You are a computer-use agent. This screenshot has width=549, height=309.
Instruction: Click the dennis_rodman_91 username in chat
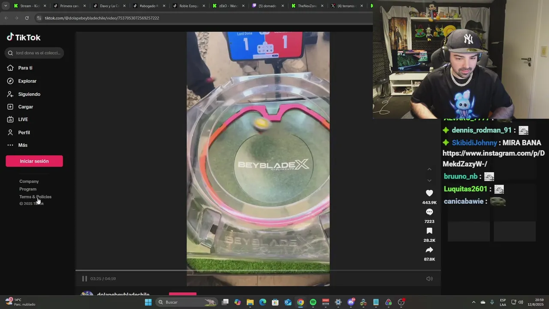coord(482,130)
